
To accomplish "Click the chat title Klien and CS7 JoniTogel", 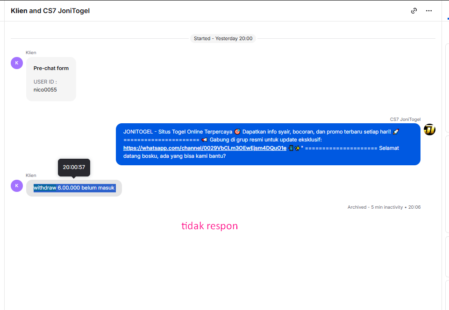I will click(50, 11).
